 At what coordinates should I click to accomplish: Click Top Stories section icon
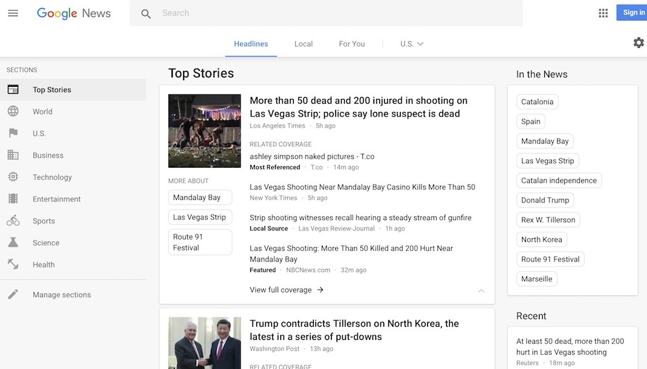coord(13,89)
